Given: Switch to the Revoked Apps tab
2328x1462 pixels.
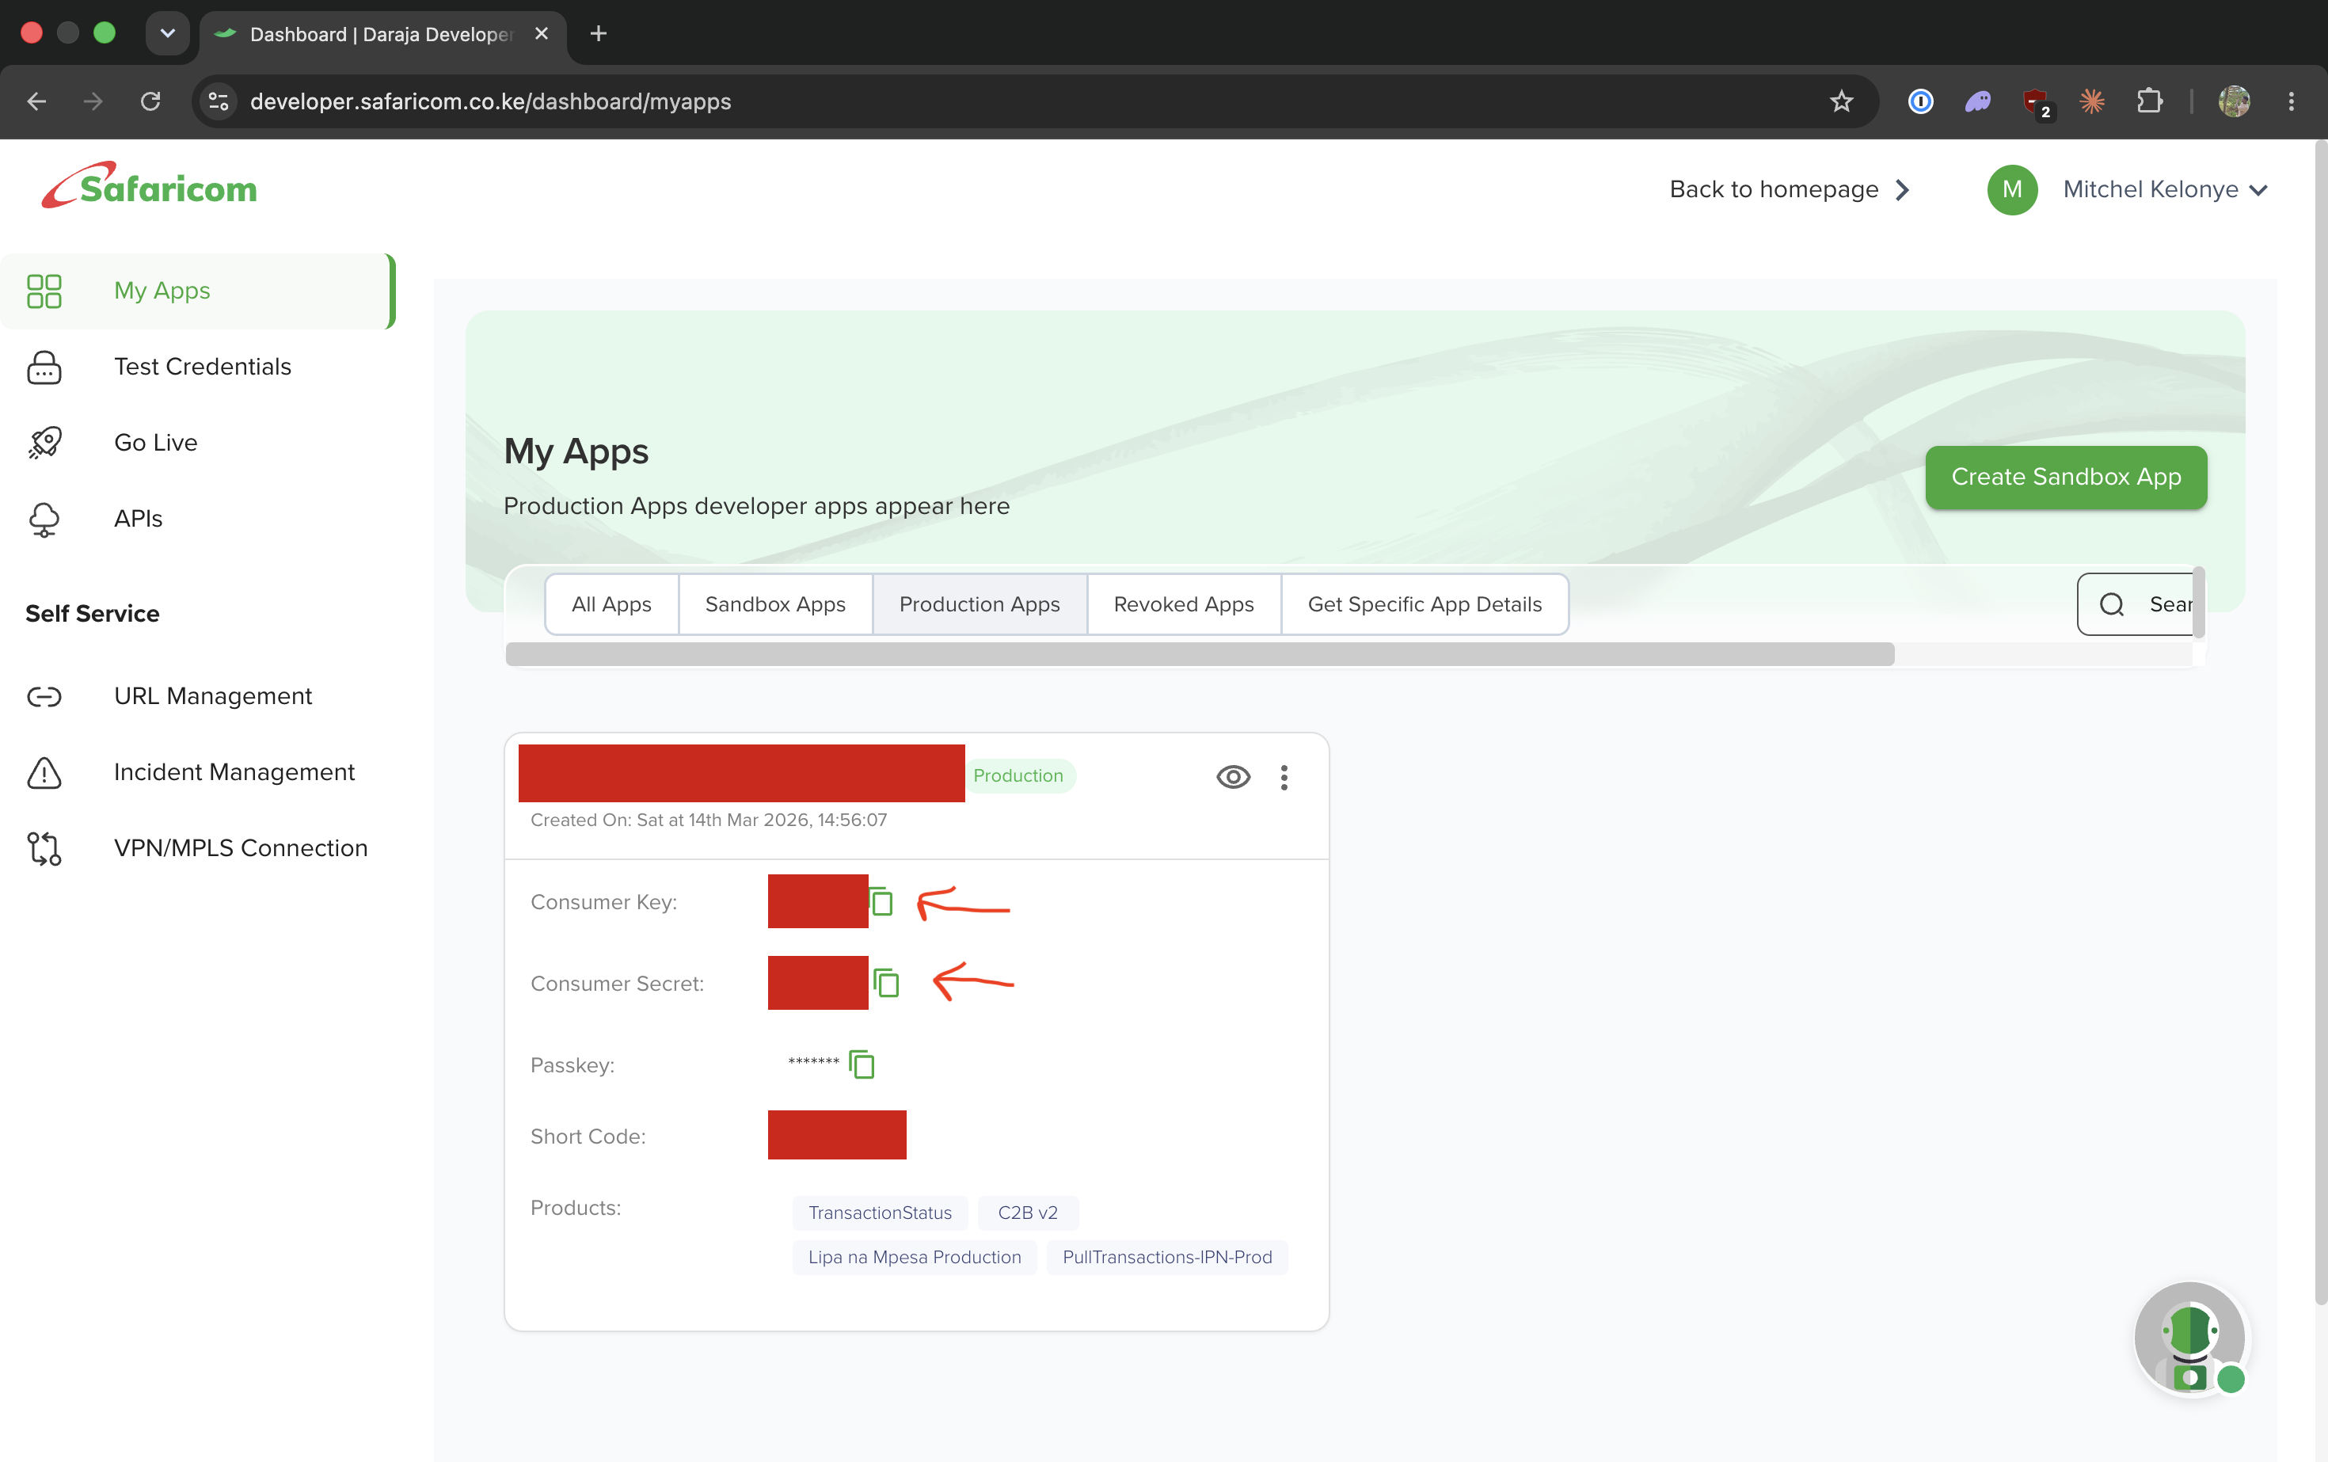Looking at the screenshot, I should [1183, 604].
